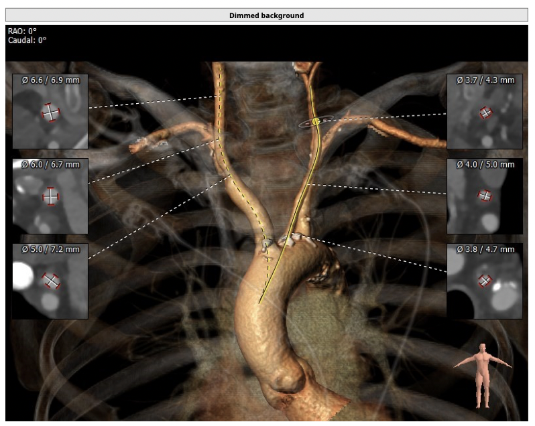
Task: Click the bright white spot in bottom-left slice
Action: click(x=24, y=275)
